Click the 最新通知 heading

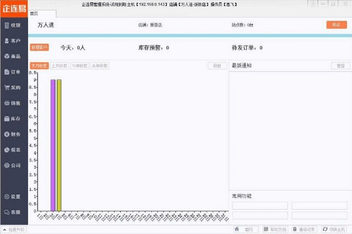tap(242, 66)
